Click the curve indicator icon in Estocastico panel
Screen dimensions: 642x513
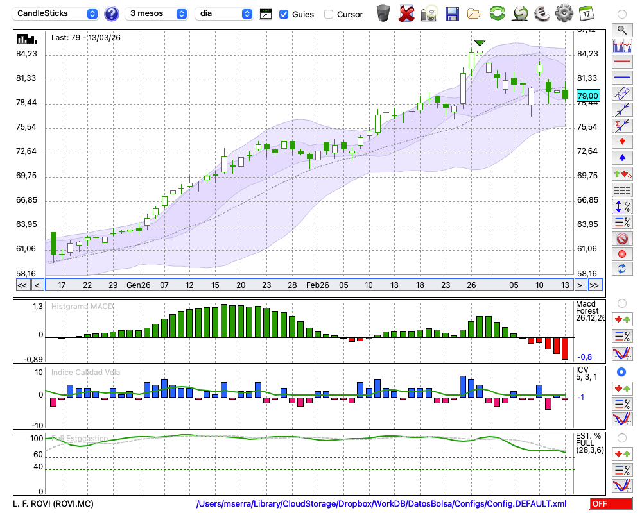coord(622,485)
